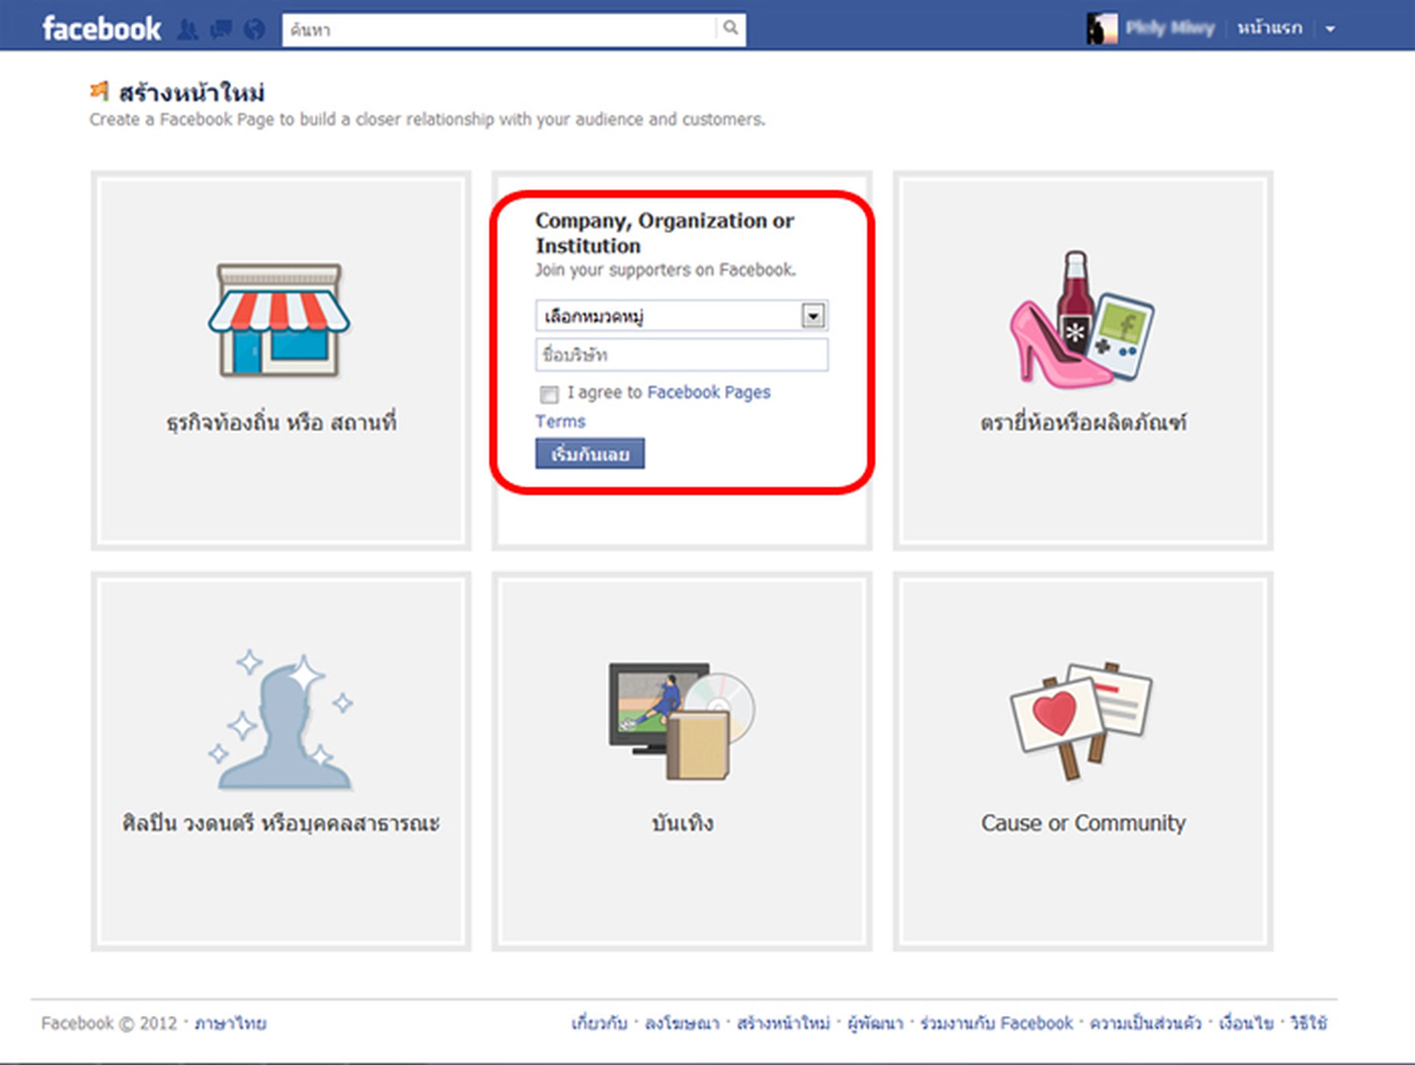
Task: Select the local business storefront icon
Action: coord(279,320)
